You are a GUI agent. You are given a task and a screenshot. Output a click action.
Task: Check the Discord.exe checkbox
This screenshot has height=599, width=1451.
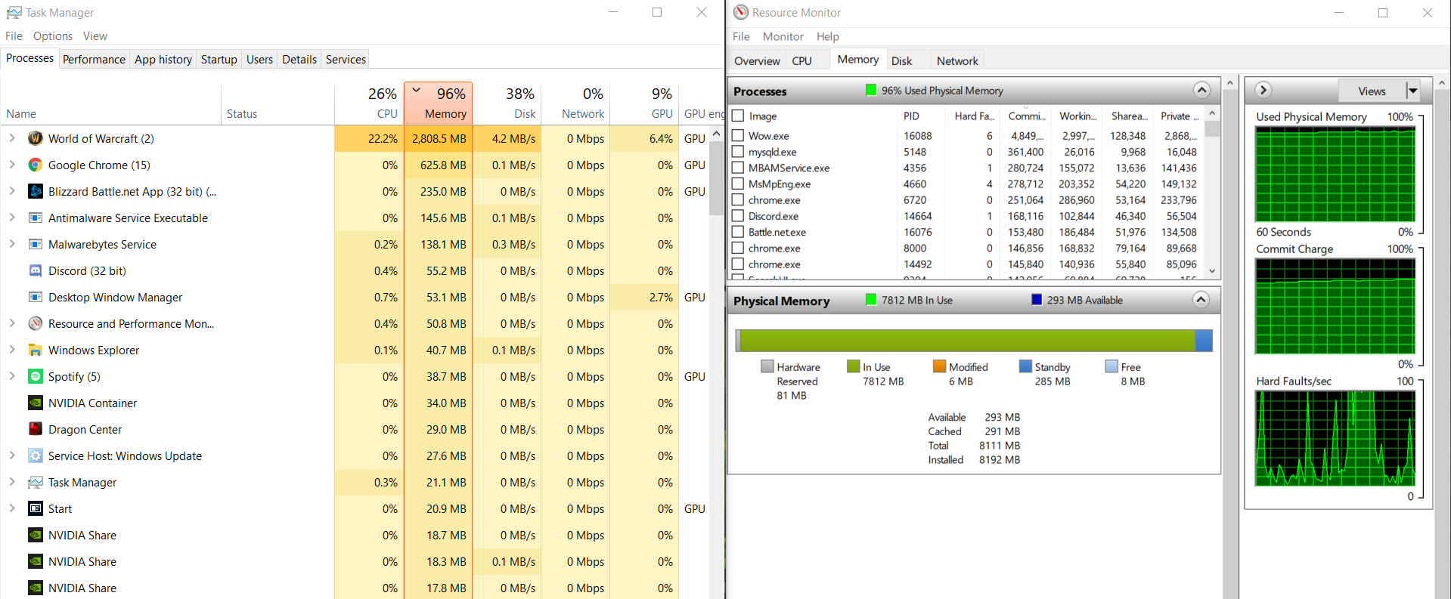pyautogui.click(x=738, y=215)
